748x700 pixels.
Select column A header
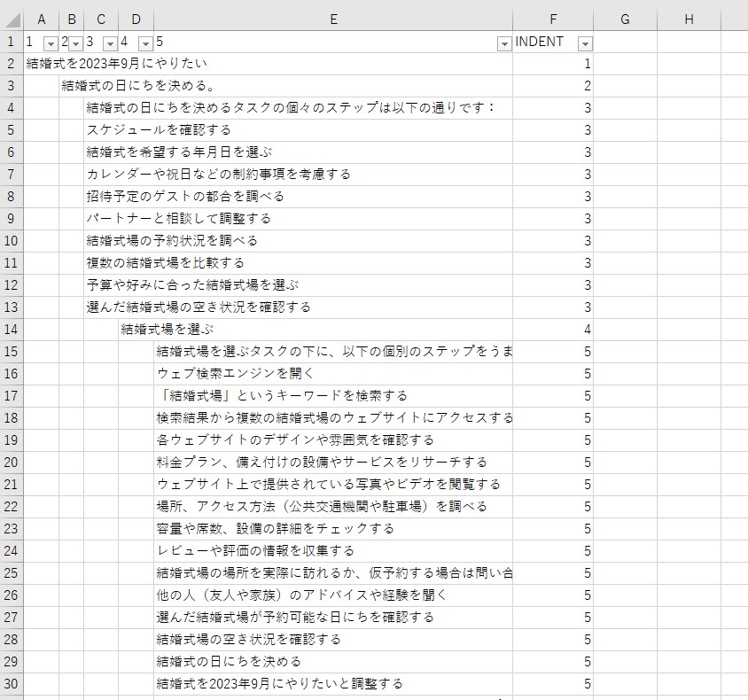pos(42,19)
